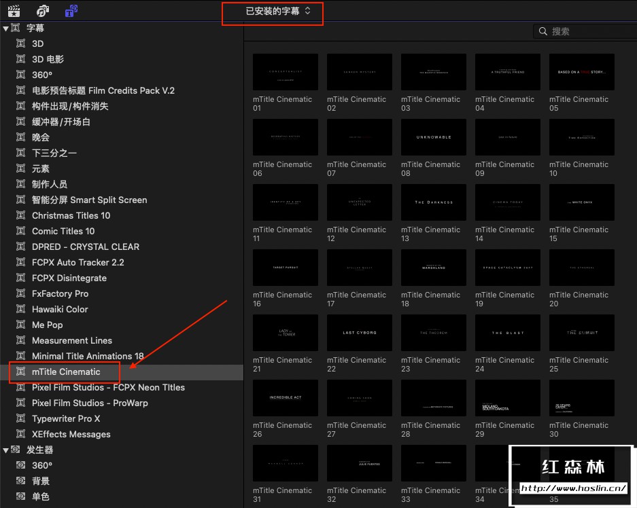Select 缓冲器/开场白 category

click(61, 122)
